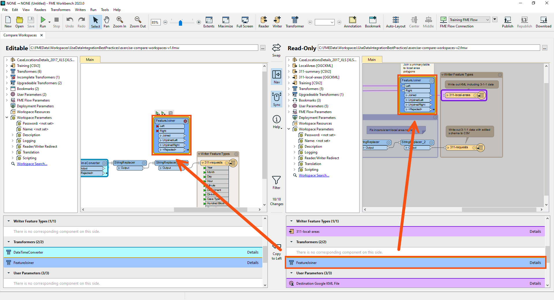This screenshot has width=554, height=300.
Task: Open the Transformers menu
Action: [x=61, y=10]
